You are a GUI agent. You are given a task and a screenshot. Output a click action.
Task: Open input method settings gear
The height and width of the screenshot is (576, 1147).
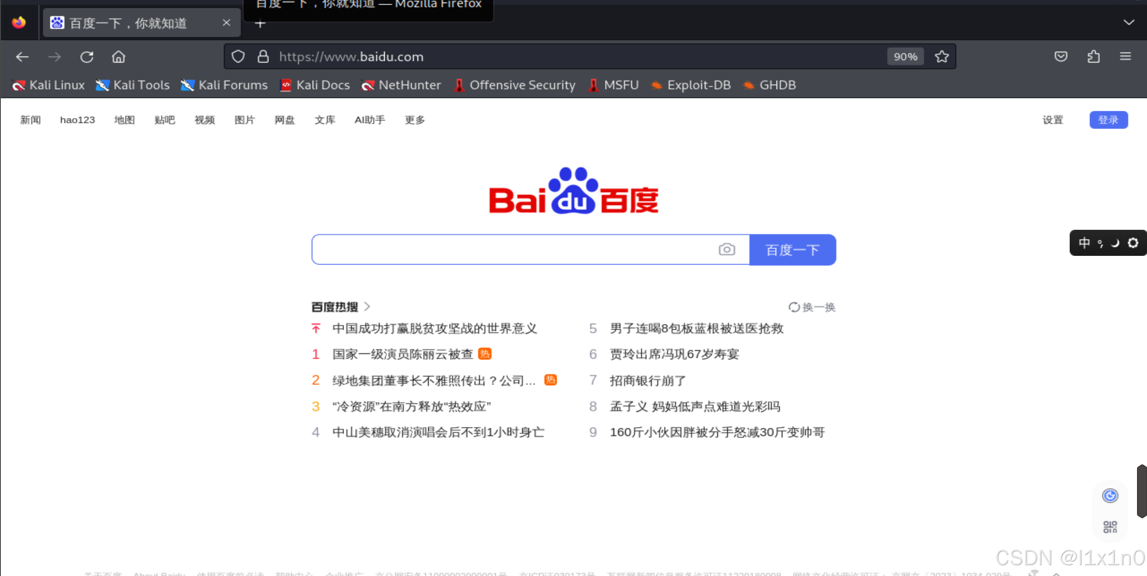[1133, 243]
